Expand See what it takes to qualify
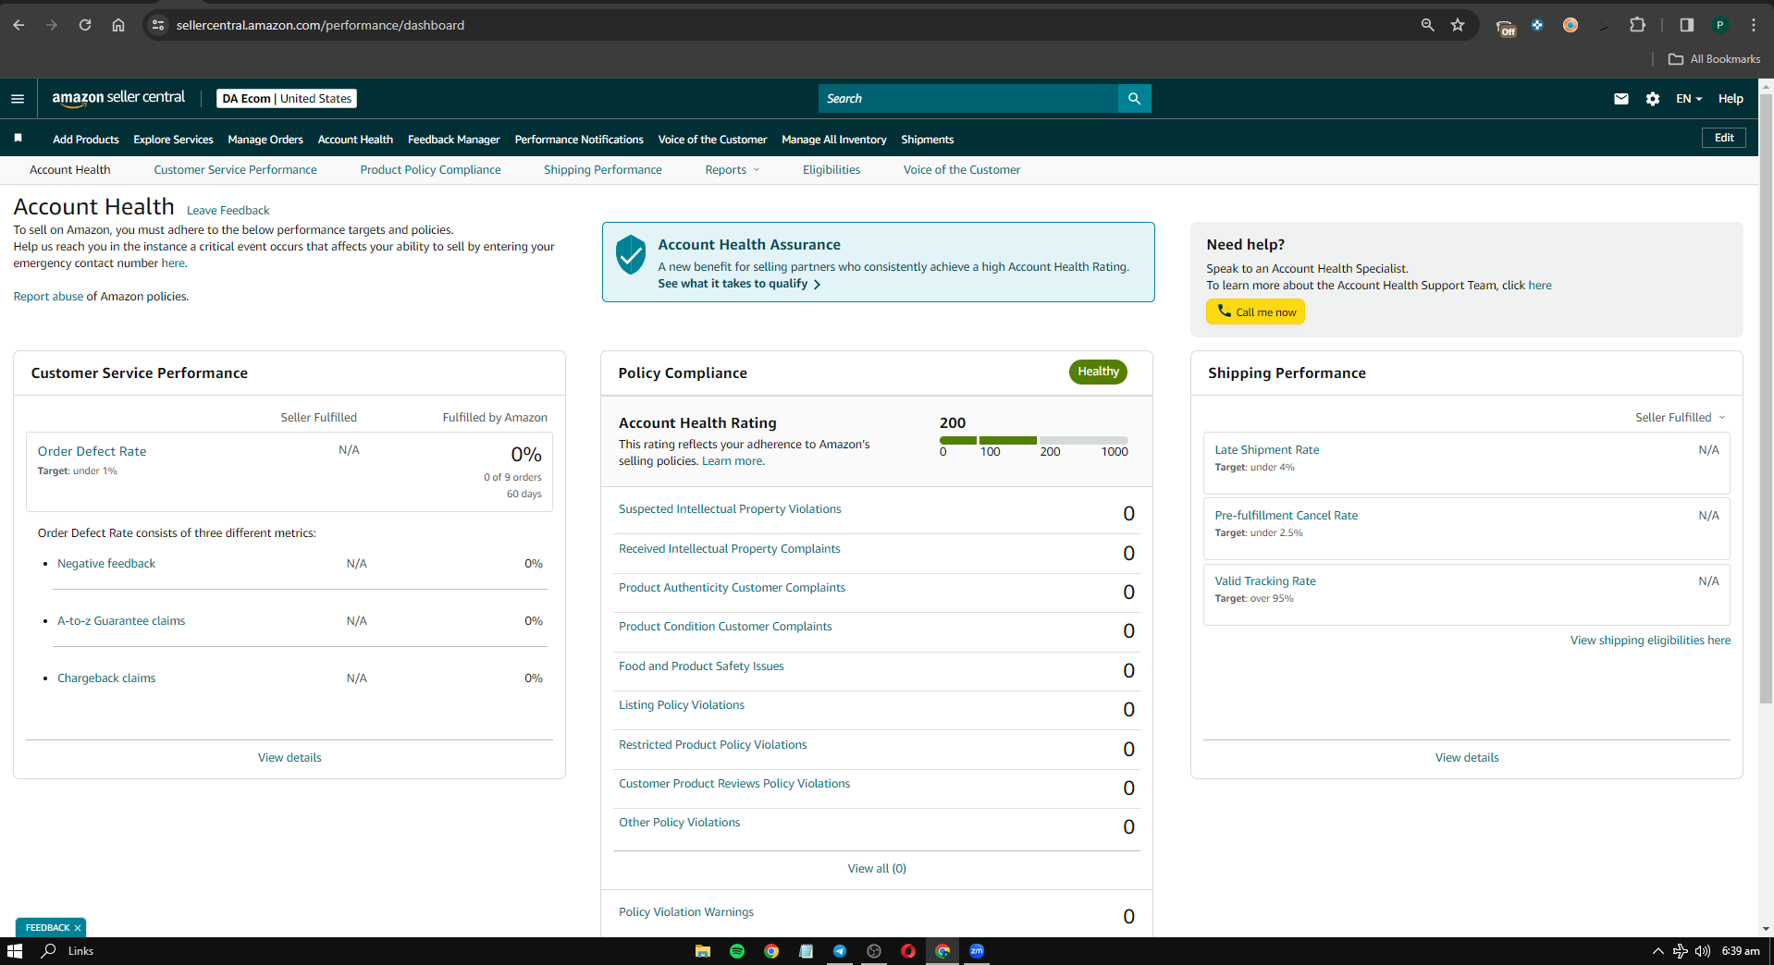The width and height of the screenshot is (1774, 965). [x=739, y=284]
